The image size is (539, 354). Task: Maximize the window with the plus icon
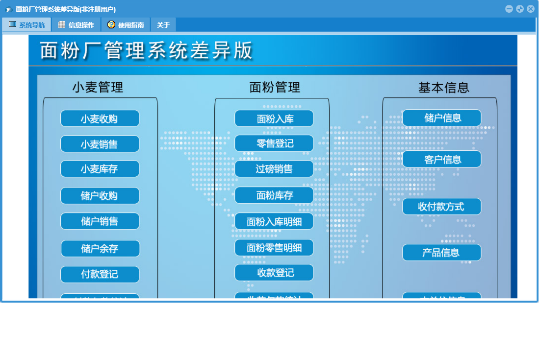pos(520,9)
